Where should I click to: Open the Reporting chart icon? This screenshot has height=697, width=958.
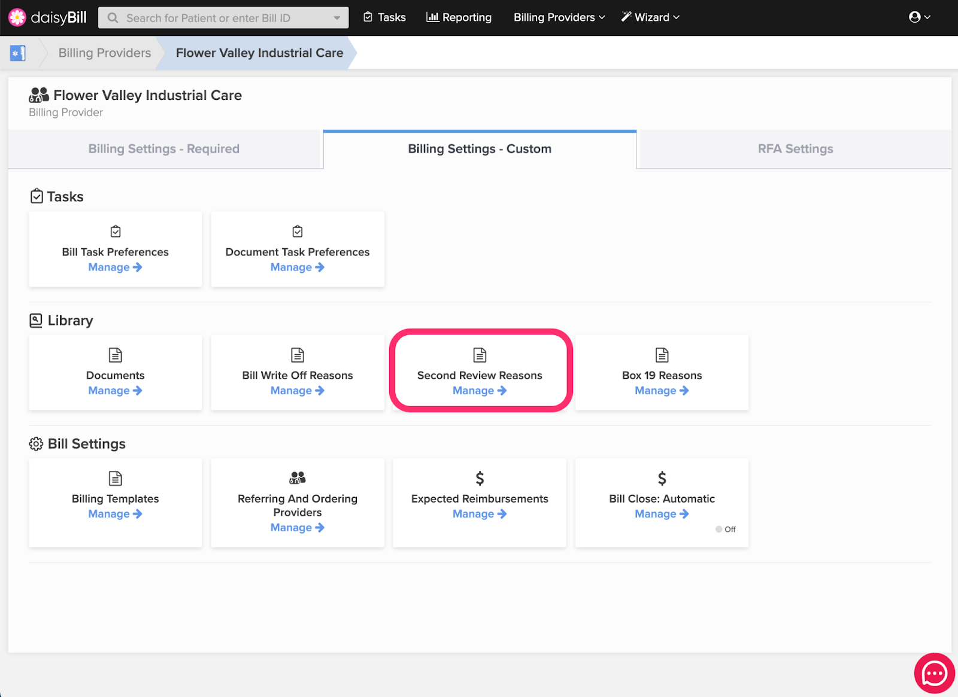(x=432, y=17)
